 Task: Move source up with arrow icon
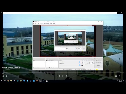pos(52,68)
